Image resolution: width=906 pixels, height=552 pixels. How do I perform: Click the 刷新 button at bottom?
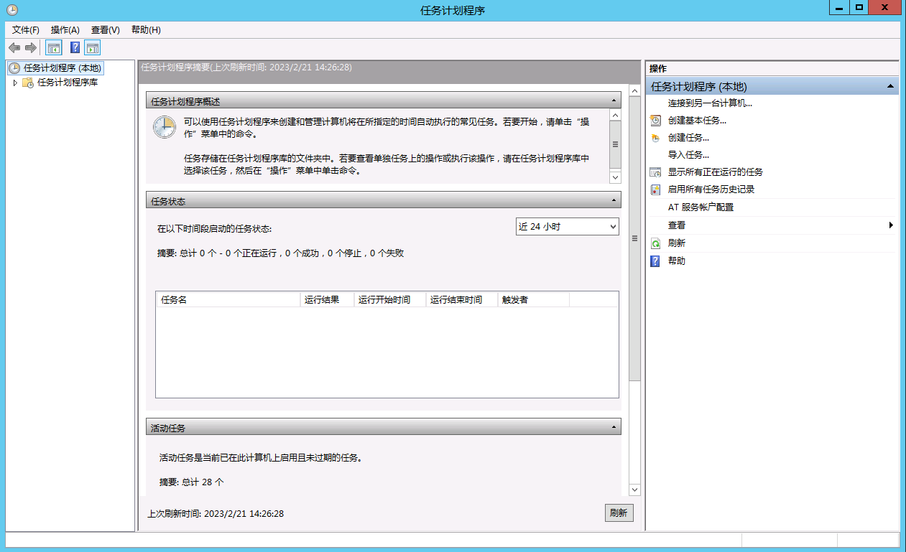[619, 513]
